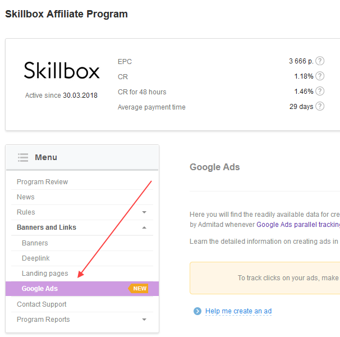Click the Menu list icon
340x337 pixels.
pos(23,157)
